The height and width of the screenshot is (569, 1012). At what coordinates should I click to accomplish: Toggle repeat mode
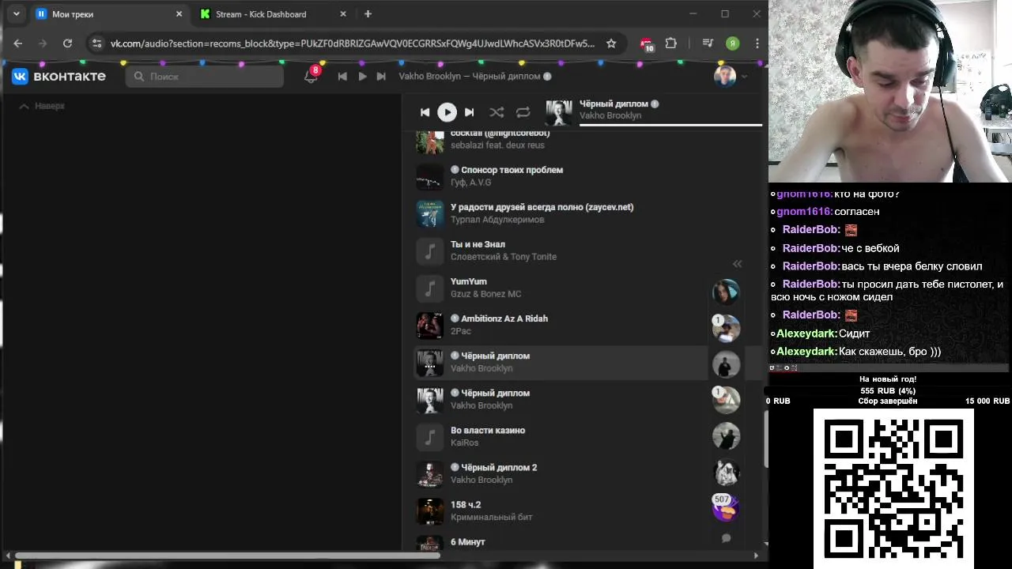[x=523, y=112]
